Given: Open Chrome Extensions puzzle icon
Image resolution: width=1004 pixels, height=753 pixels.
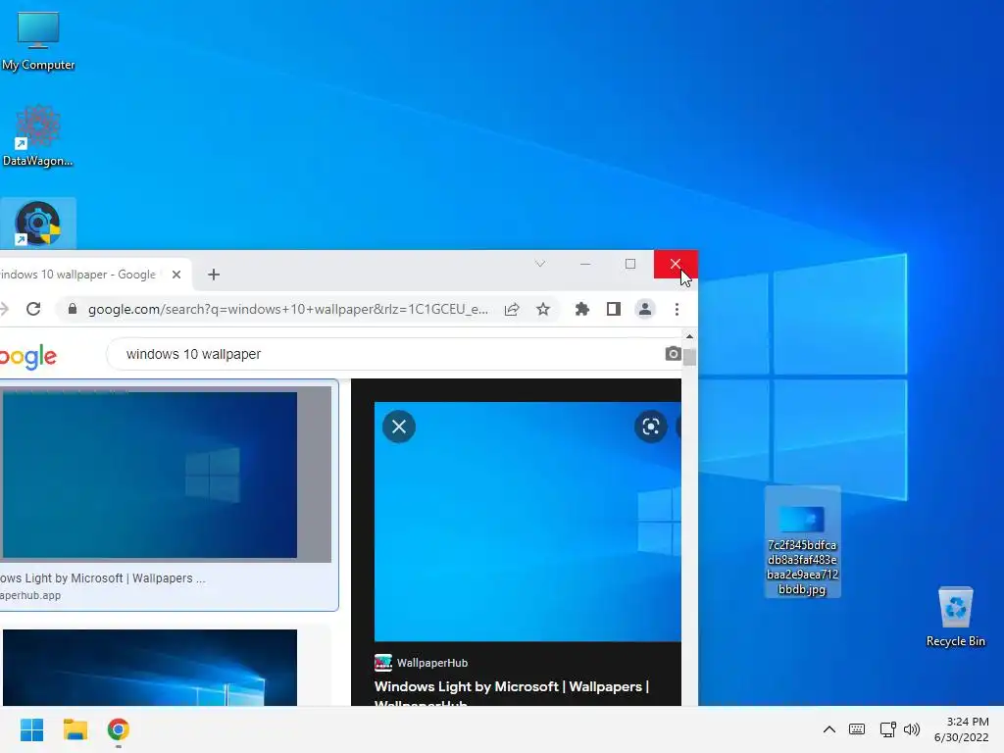Looking at the screenshot, I should coord(582,309).
